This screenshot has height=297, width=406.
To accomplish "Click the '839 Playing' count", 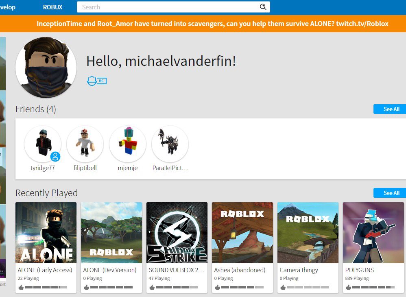I will (x=357, y=278).
